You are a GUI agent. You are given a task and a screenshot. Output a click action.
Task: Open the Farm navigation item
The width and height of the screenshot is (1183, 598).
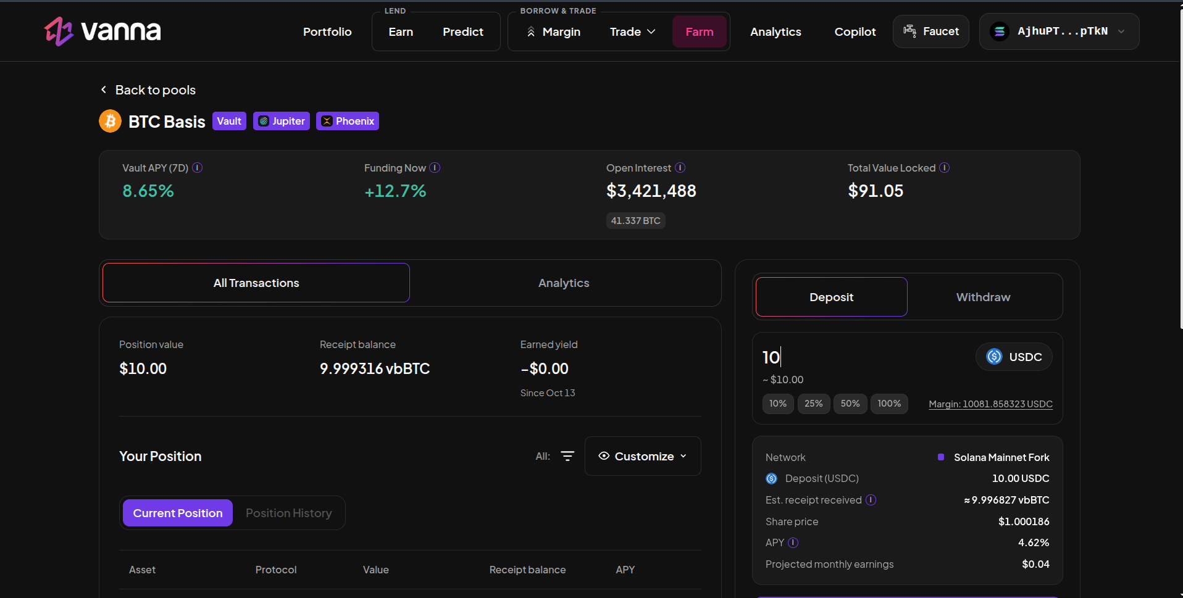coord(699,31)
